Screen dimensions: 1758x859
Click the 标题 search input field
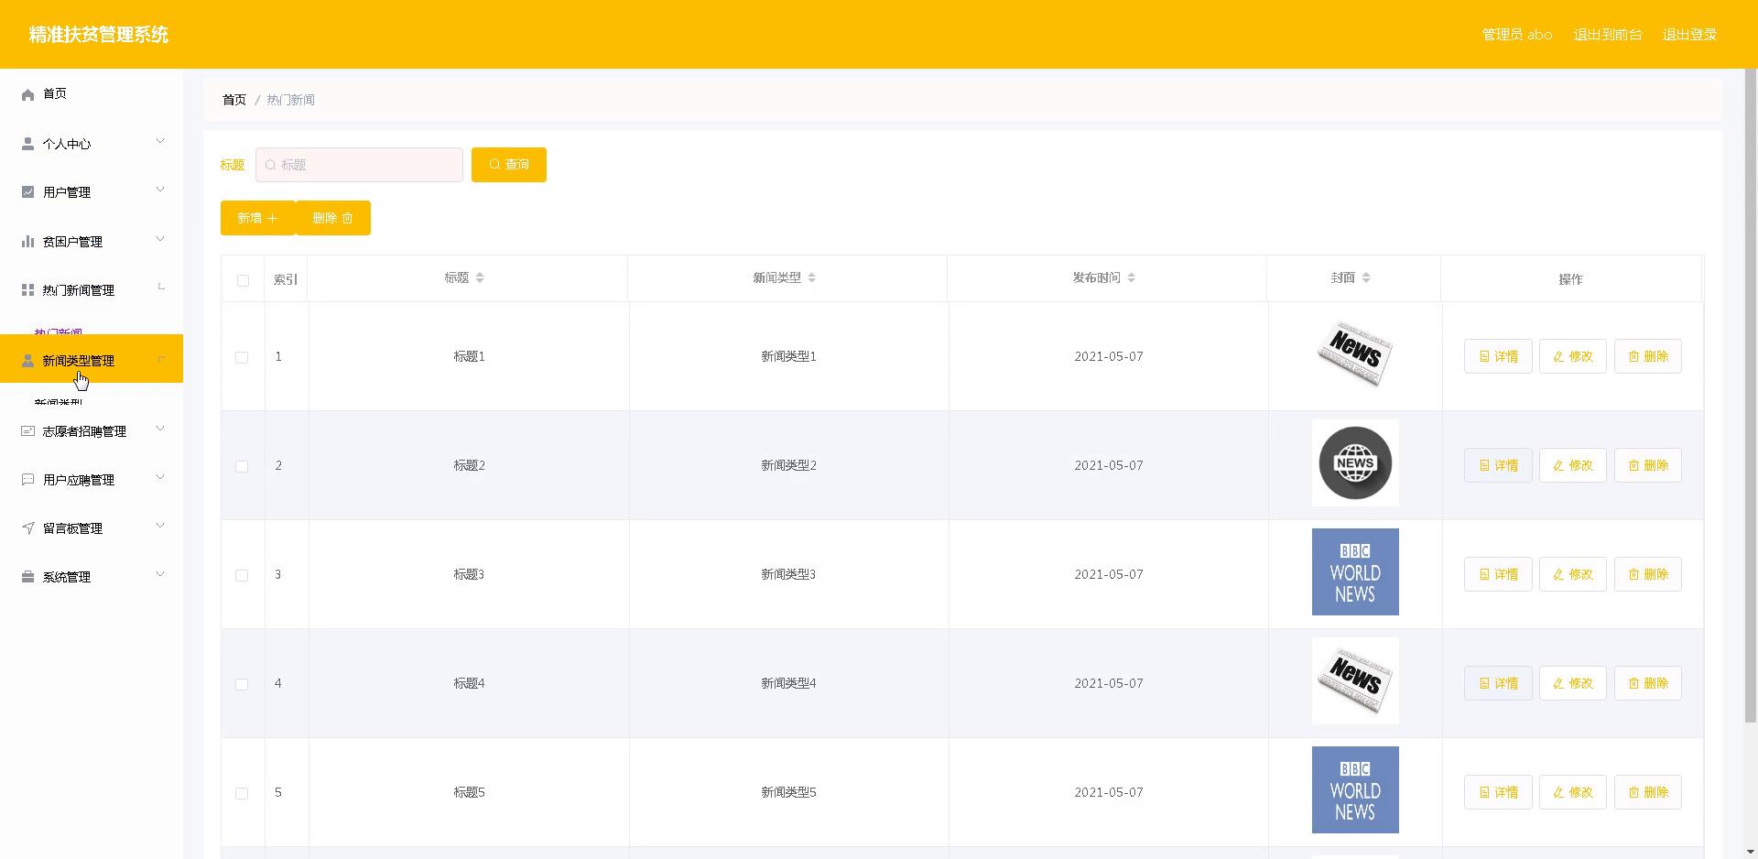click(x=359, y=165)
